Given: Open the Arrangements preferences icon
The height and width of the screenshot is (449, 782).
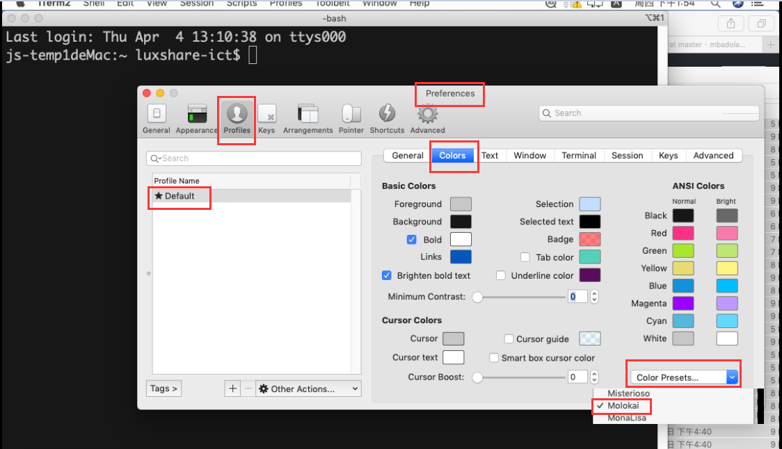Looking at the screenshot, I should click(308, 119).
